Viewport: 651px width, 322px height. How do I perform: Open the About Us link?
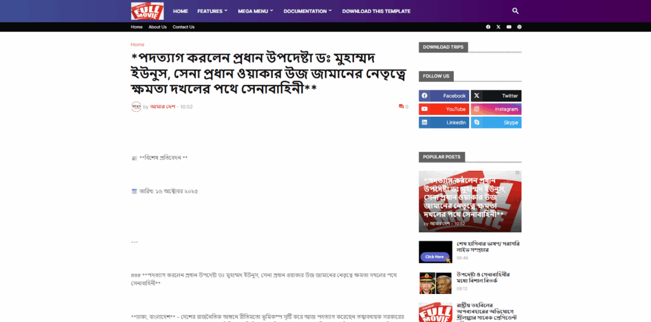[x=158, y=27]
